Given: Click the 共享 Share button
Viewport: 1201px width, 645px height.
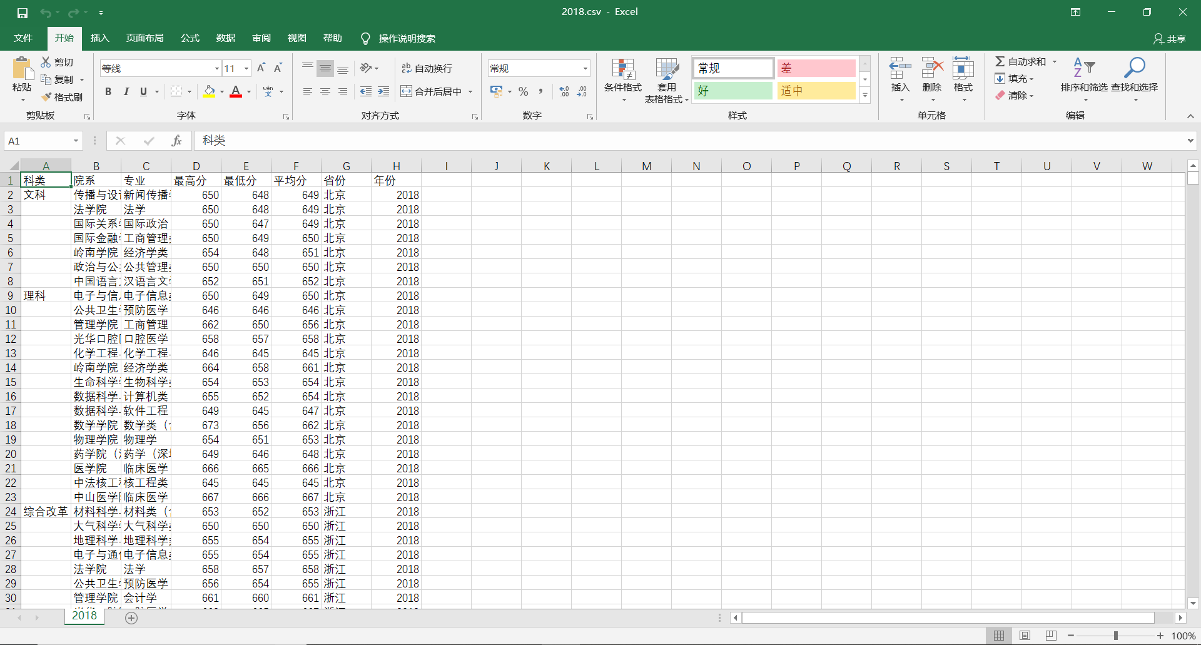Looking at the screenshot, I should [x=1169, y=39].
